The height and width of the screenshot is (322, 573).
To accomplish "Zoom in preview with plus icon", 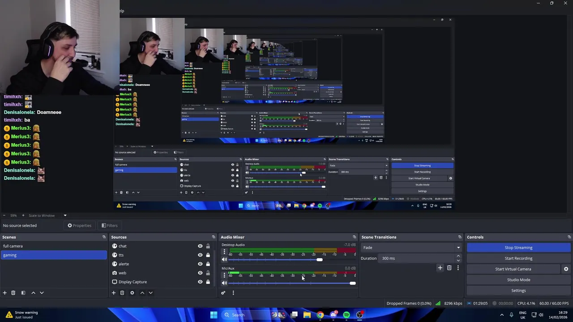I will pyautogui.click(x=23, y=216).
